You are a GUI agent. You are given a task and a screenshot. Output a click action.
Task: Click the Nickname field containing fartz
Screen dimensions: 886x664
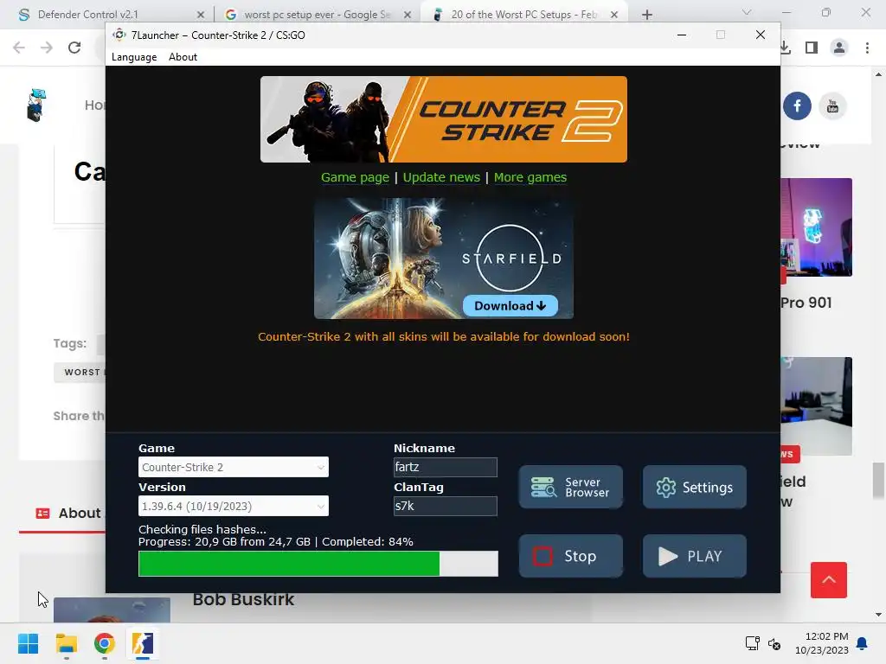pyautogui.click(x=446, y=467)
